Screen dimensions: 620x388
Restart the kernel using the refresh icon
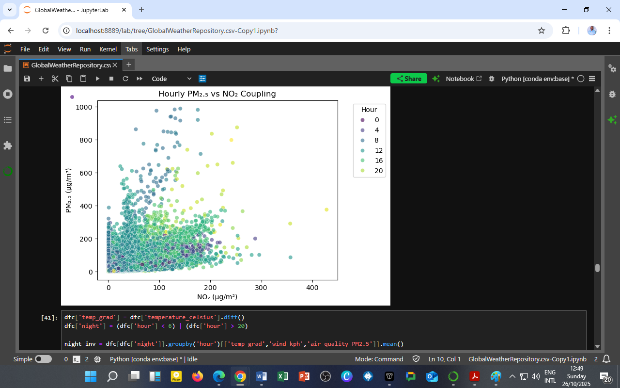click(x=125, y=79)
